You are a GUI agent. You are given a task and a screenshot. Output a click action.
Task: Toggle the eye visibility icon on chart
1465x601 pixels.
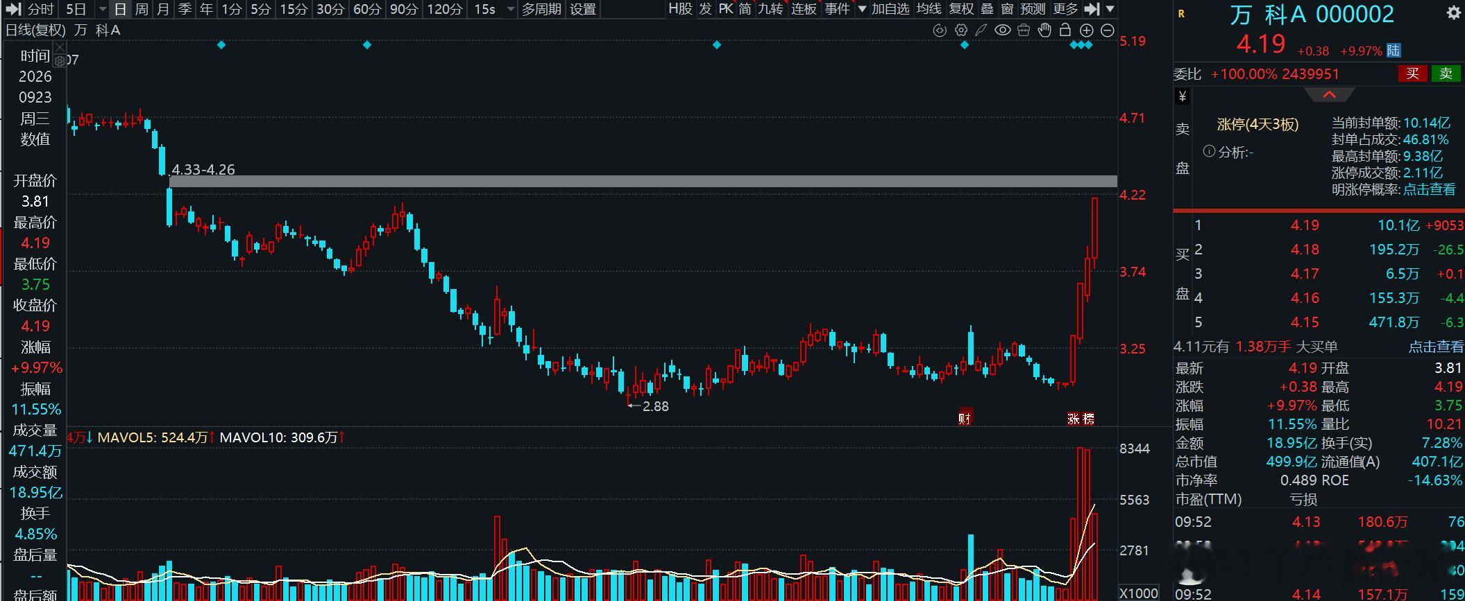(1002, 31)
